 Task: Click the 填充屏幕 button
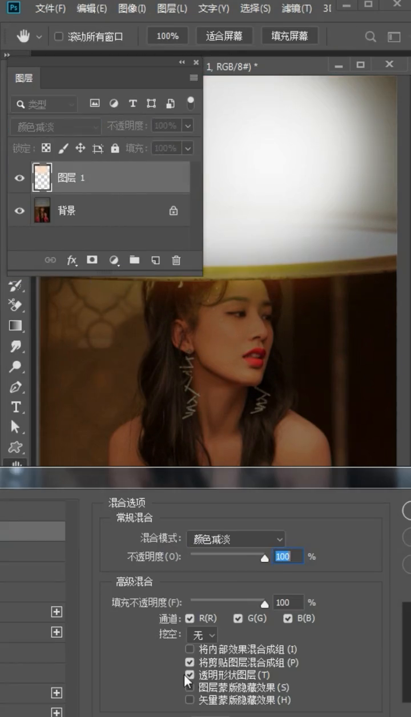290,36
